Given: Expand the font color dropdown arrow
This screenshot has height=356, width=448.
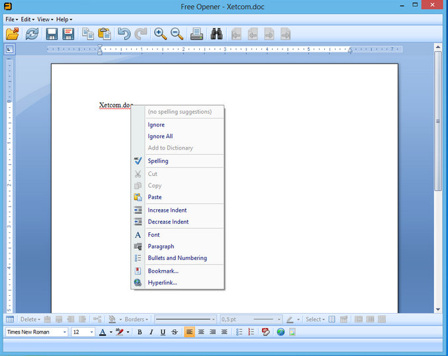Looking at the screenshot, I should [111, 332].
